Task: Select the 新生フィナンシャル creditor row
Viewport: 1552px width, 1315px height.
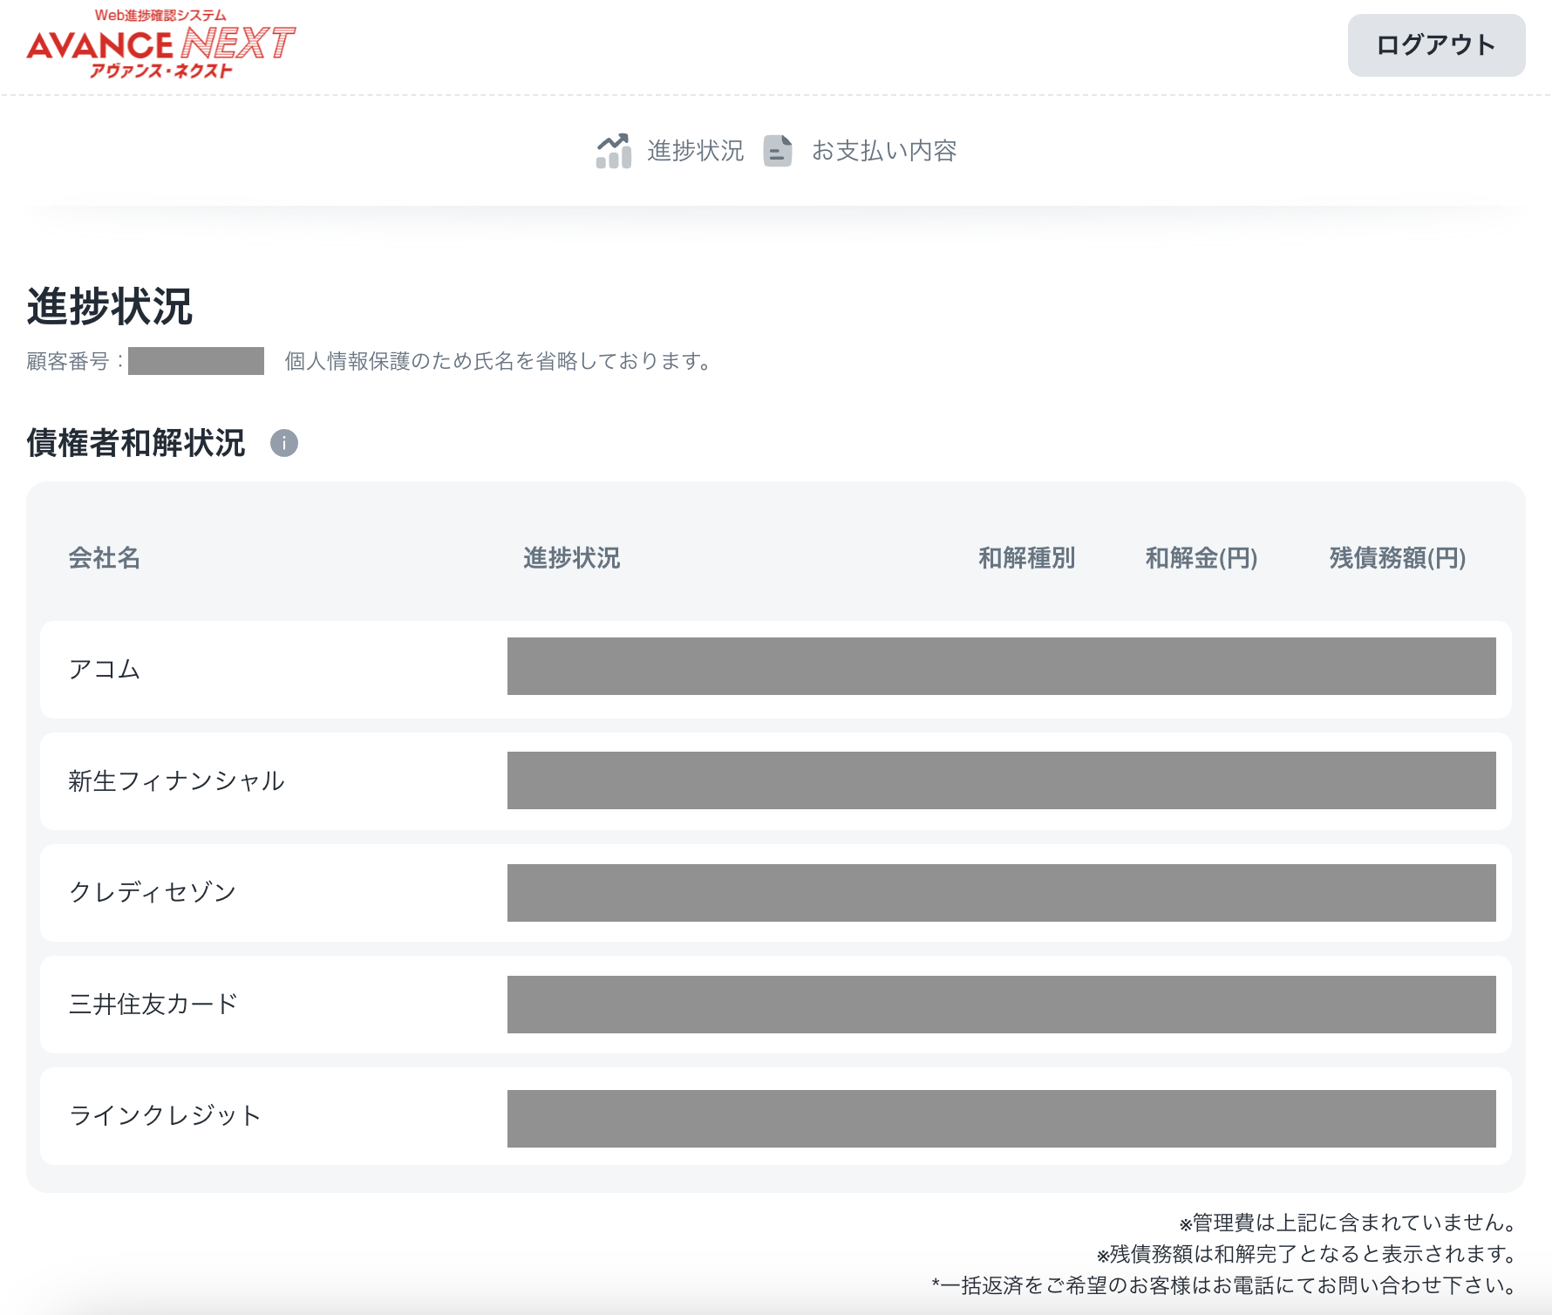Action: [x=176, y=780]
